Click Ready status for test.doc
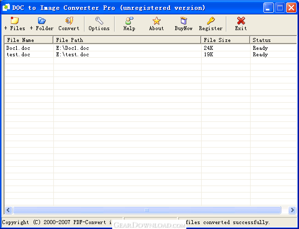Viewport: 299px width, 229px height. click(260, 54)
